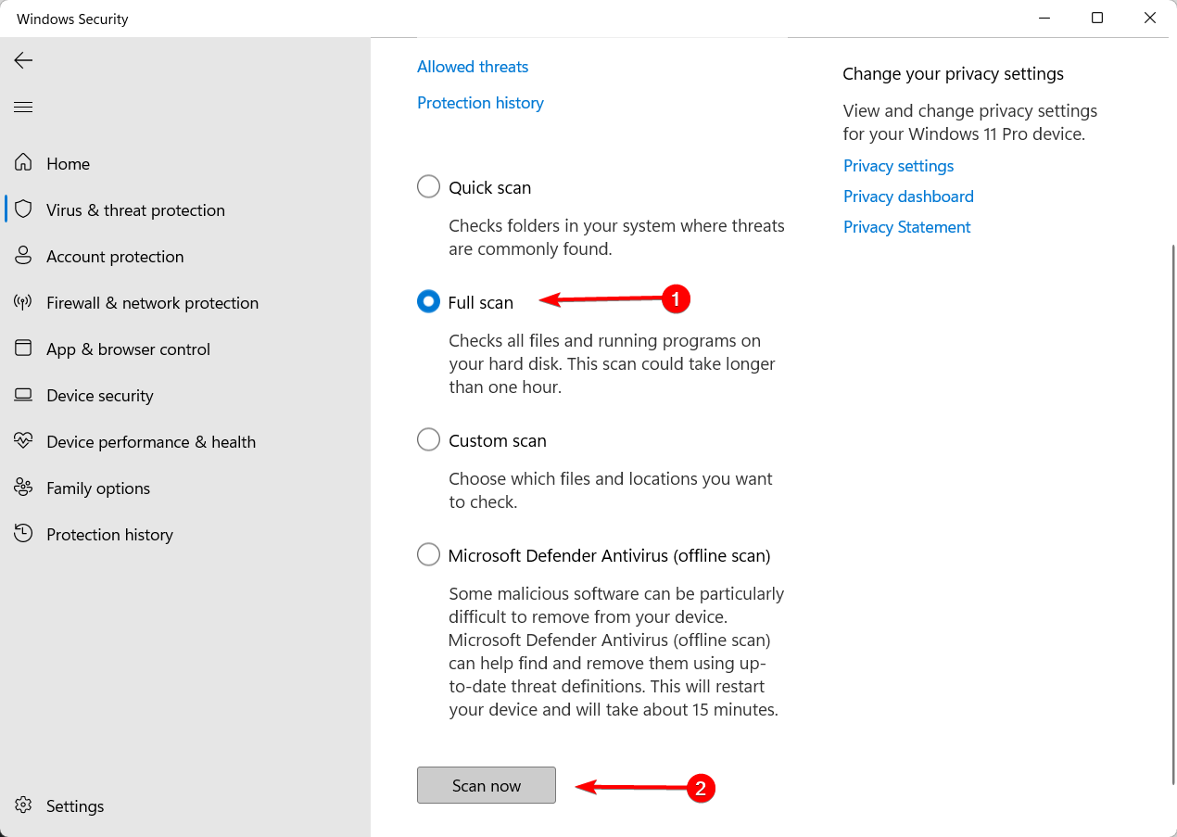Open the Allowed threats link
The width and height of the screenshot is (1177, 837).
[x=473, y=67]
